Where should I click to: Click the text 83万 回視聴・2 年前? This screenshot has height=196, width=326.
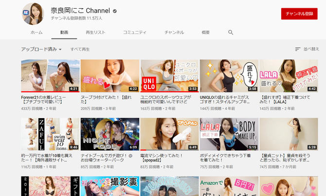pos(157,167)
